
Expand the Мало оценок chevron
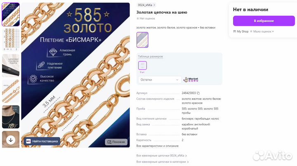point(273,31)
